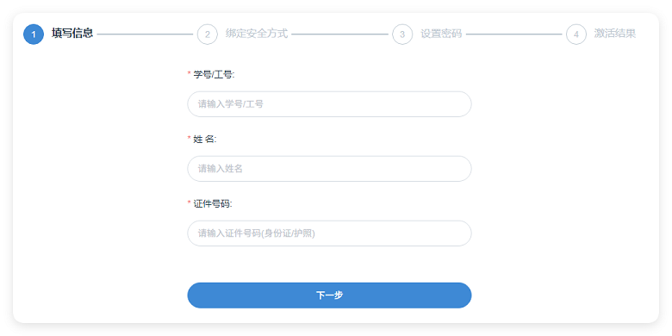Focus the 学号/工号 input field
This screenshot has height=336, width=672.
tap(329, 104)
